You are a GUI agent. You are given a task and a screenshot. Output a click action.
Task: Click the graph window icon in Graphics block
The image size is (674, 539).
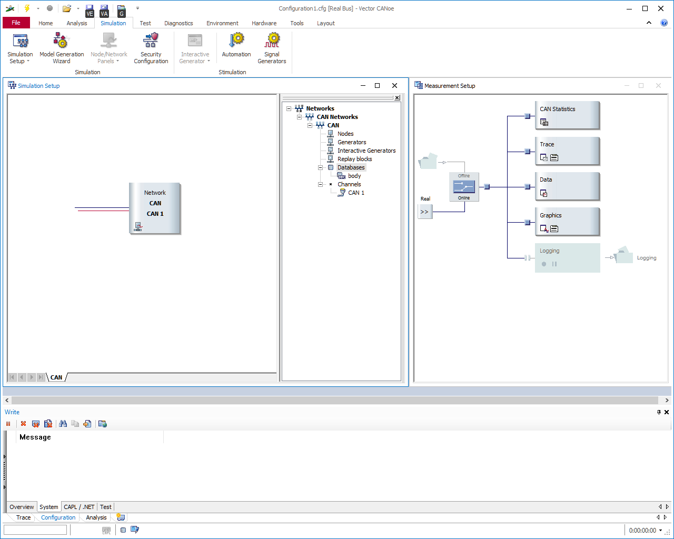544,228
